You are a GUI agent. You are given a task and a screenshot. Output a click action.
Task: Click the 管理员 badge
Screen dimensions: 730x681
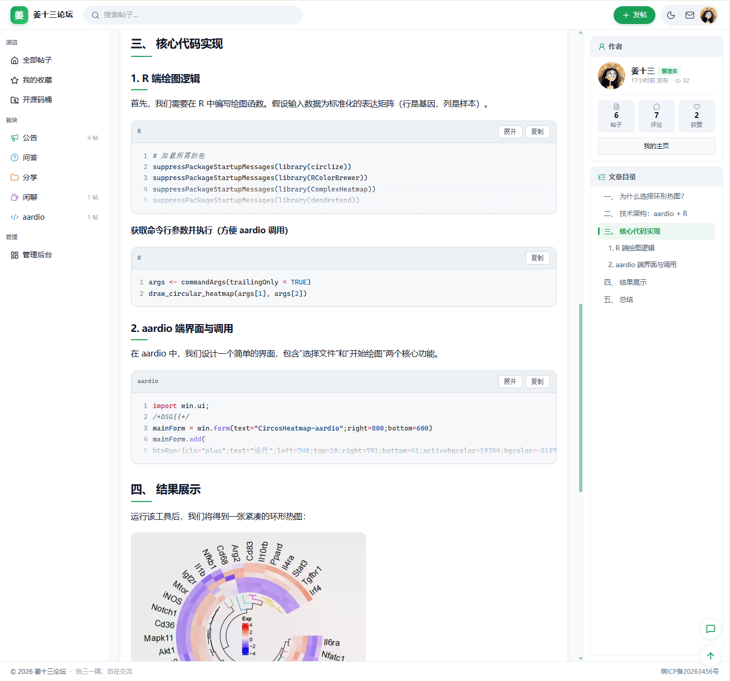(x=669, y=71)
